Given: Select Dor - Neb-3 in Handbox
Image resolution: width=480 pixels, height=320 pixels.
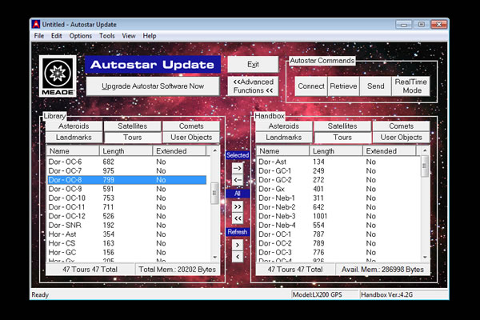Looking at the screenshot, I should 337,216.
